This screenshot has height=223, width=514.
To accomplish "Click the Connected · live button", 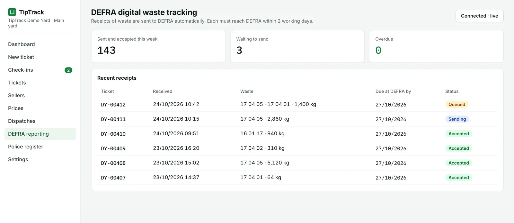I will point(479,16).
